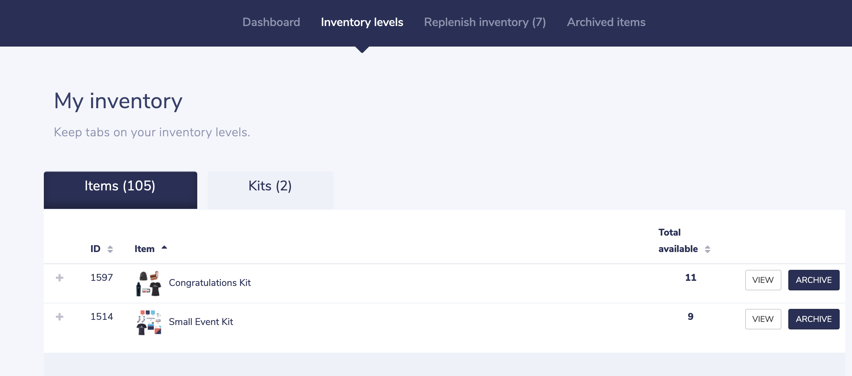View the Congratulations Kit details

(x=763, y=280)
